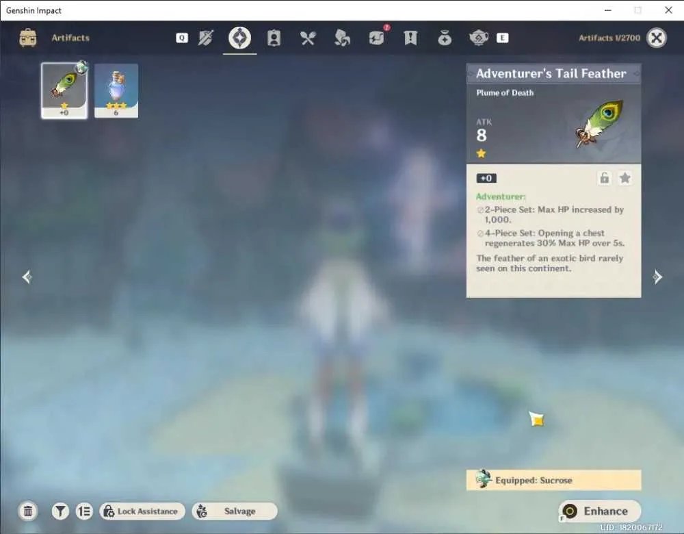Viewport: 684px width, 534px height.
Task: Select the Artifacts inventory tab icon
Action: (239, 38)
